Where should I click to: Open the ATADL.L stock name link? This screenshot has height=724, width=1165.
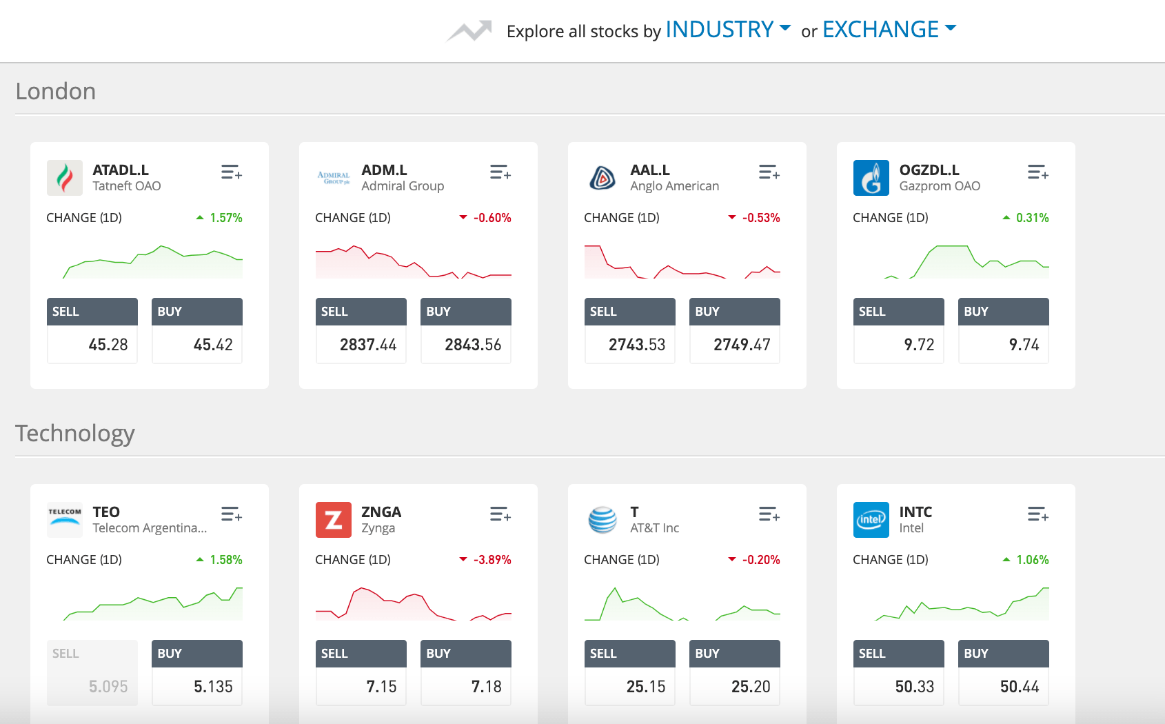(121, 170)
